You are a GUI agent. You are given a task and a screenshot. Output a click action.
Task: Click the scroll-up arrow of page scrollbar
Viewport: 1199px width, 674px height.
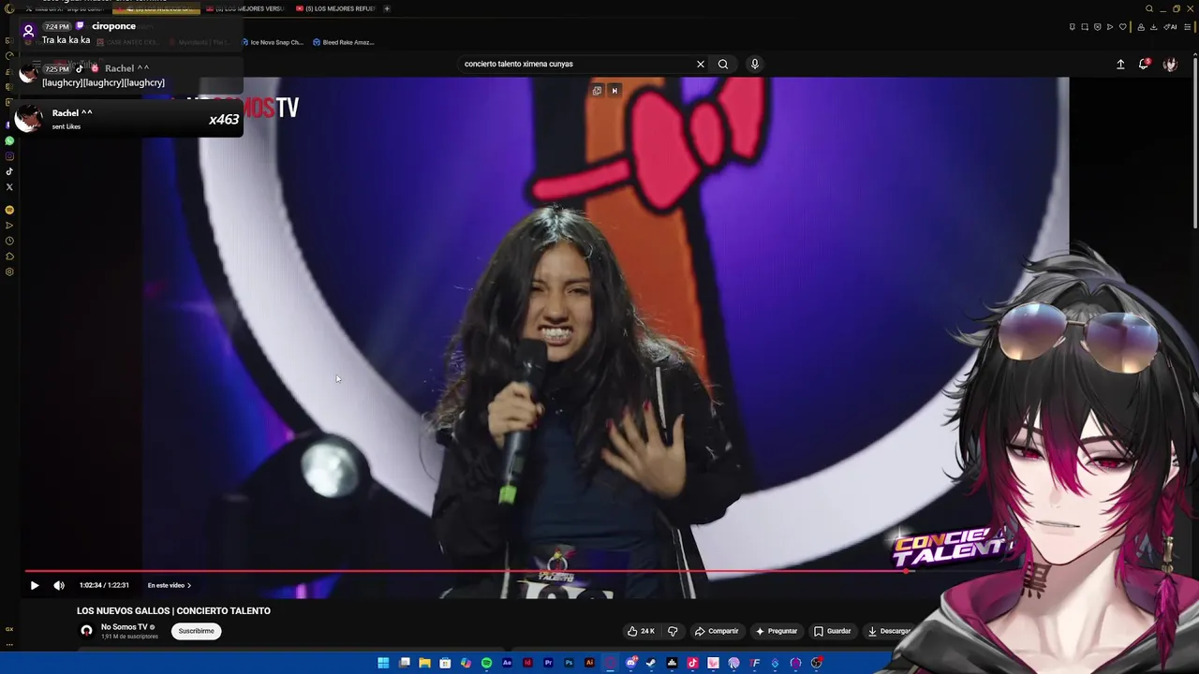tap(1194, 54)
